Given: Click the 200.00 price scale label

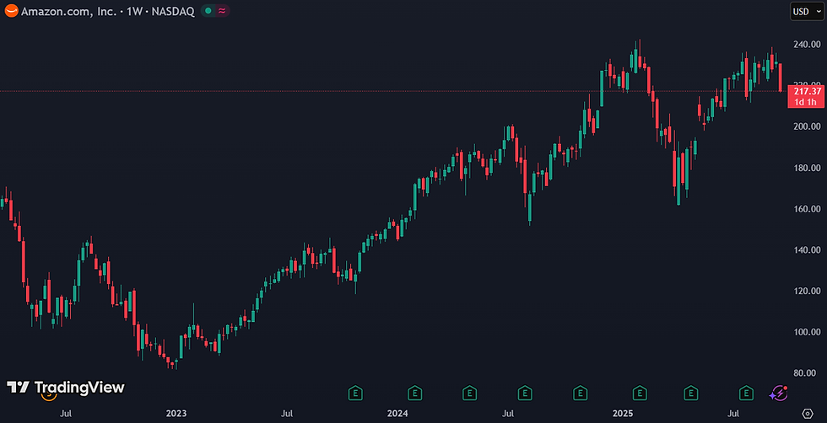Looking at the screenshot, I should point(808,127).
